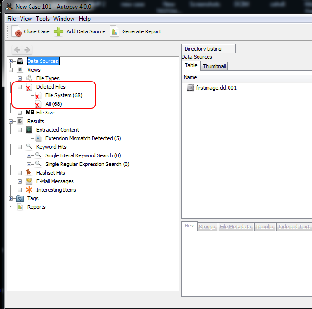Select the Table tab

[191, 65]
